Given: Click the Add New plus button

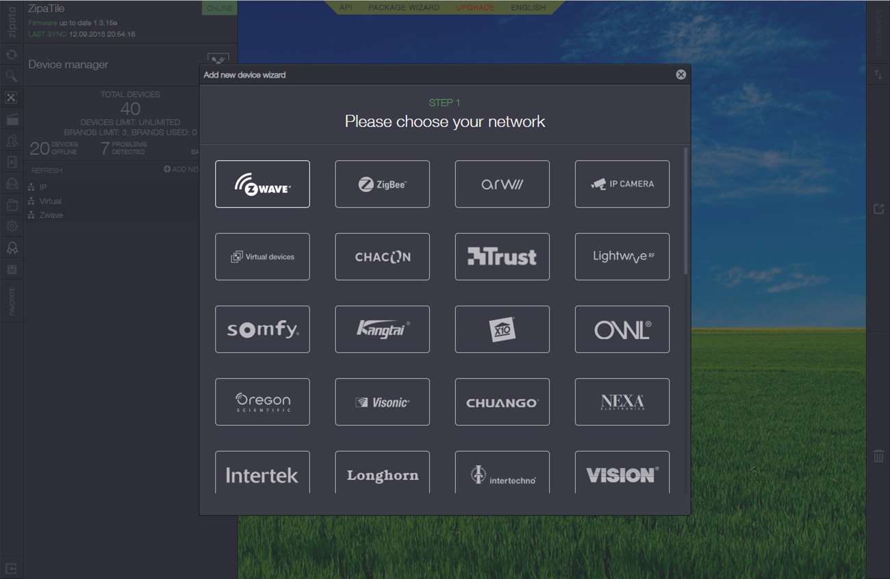Looking at the screenshot, I should pyautogui.click(x=181, y=169).
